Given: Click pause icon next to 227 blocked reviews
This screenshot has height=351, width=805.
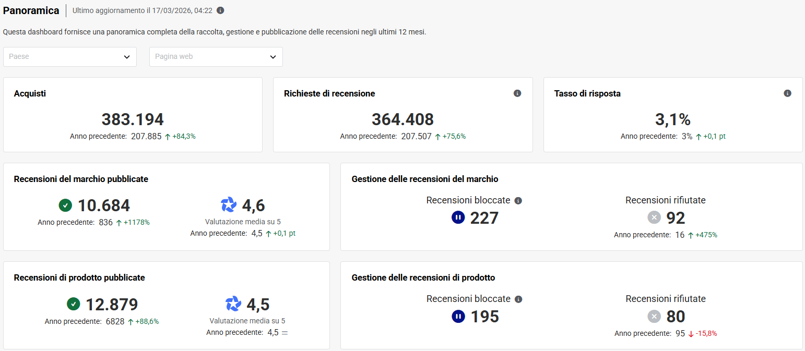Looking at the screenshot, I should point(458,217).
